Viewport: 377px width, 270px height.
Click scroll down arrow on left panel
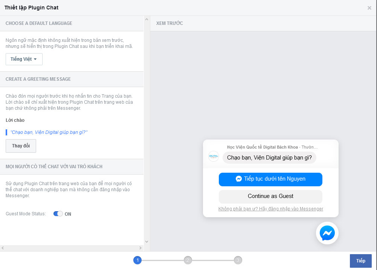147,242
